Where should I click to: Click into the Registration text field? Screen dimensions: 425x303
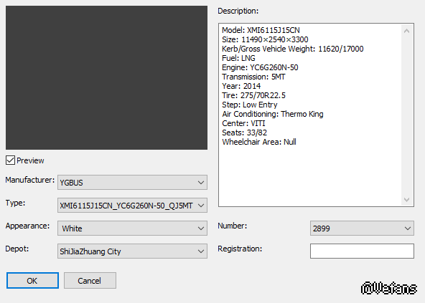point(362,251)
